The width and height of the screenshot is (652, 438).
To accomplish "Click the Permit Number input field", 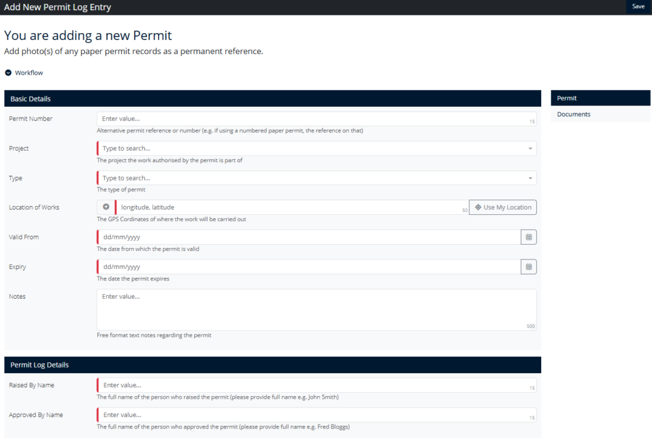I will (316, 119).
